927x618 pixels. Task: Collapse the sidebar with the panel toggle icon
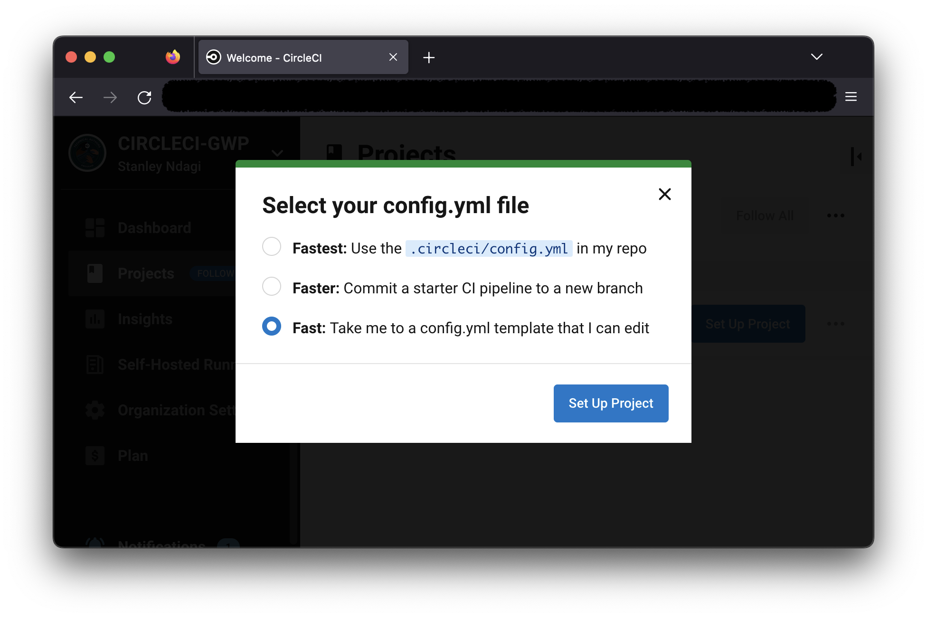(x=856, y=157)
